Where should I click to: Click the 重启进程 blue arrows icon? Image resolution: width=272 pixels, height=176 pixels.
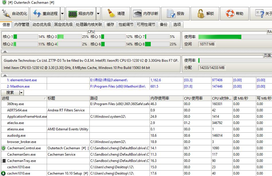[x=37, y=13]
